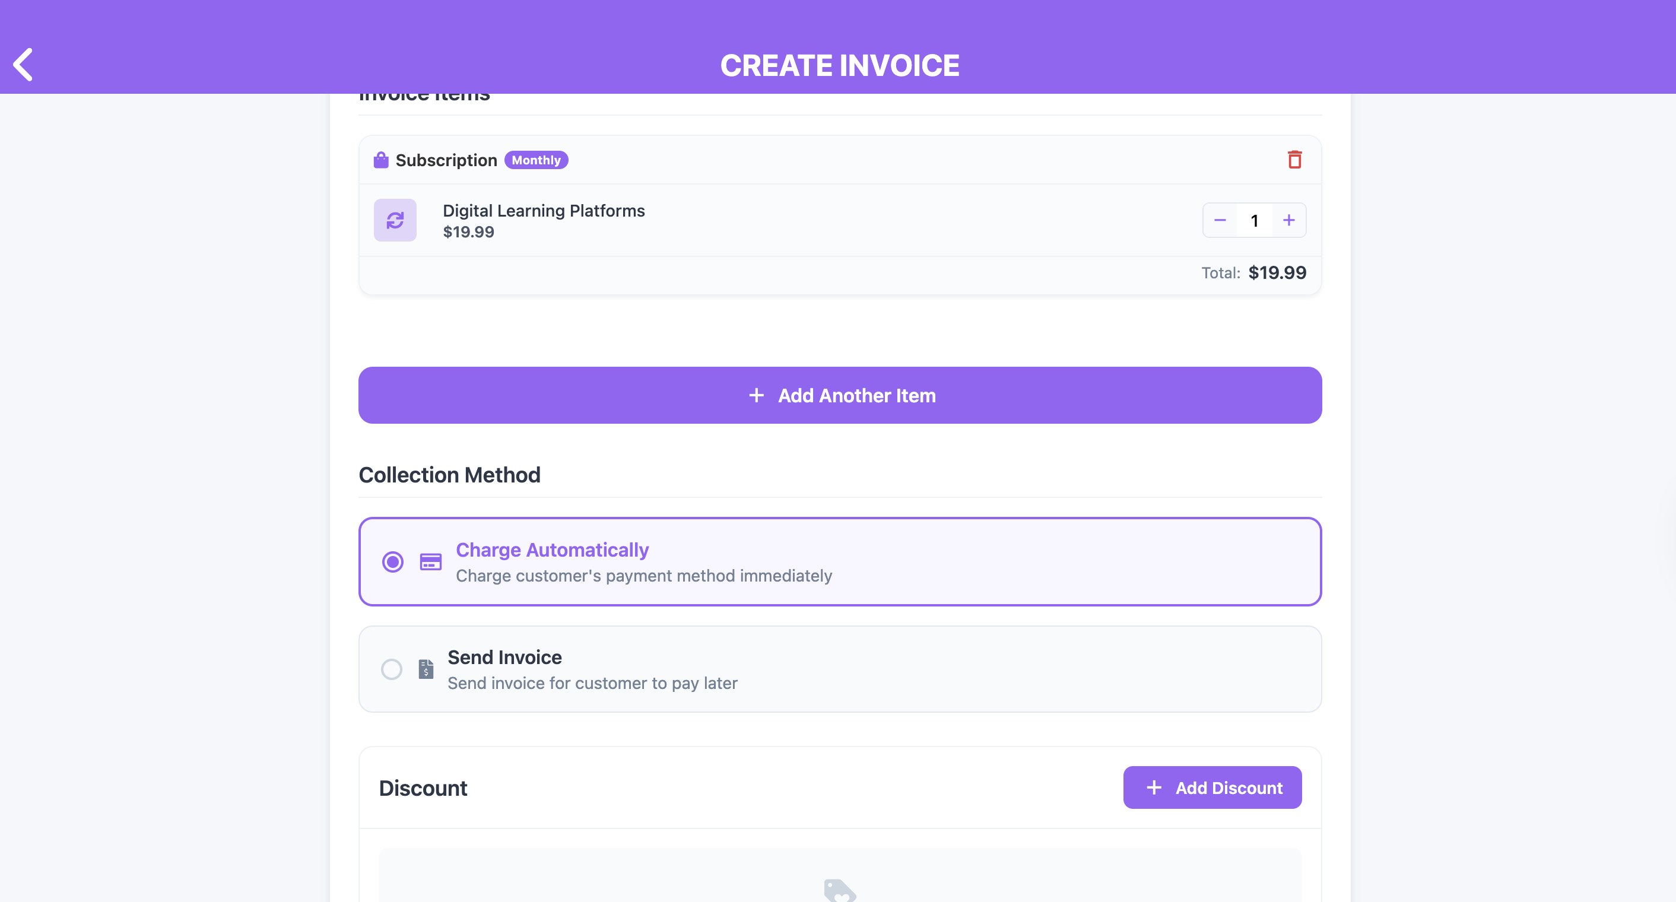Click the Charge Automatically title text
This screenshot has width=1676, height=902.
tap(552, 550)
